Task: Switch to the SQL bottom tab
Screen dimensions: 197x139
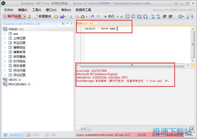Action: (x=50, y=135)
